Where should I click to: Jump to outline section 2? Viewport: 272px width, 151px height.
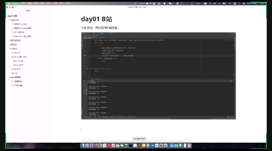click(x=15, y=40)
